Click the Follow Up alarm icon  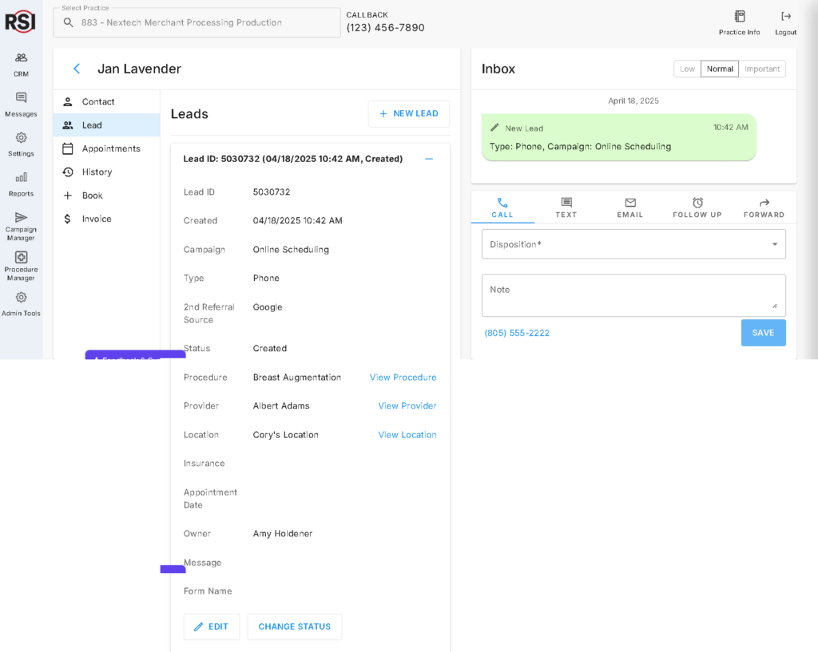[x=697, y=202]
